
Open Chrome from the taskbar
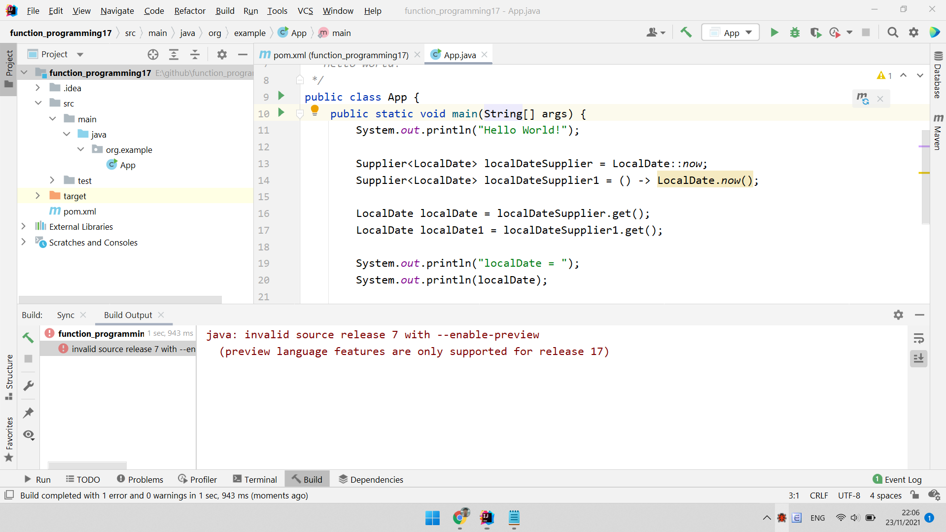pyautogui.click(x=460, y=518)
